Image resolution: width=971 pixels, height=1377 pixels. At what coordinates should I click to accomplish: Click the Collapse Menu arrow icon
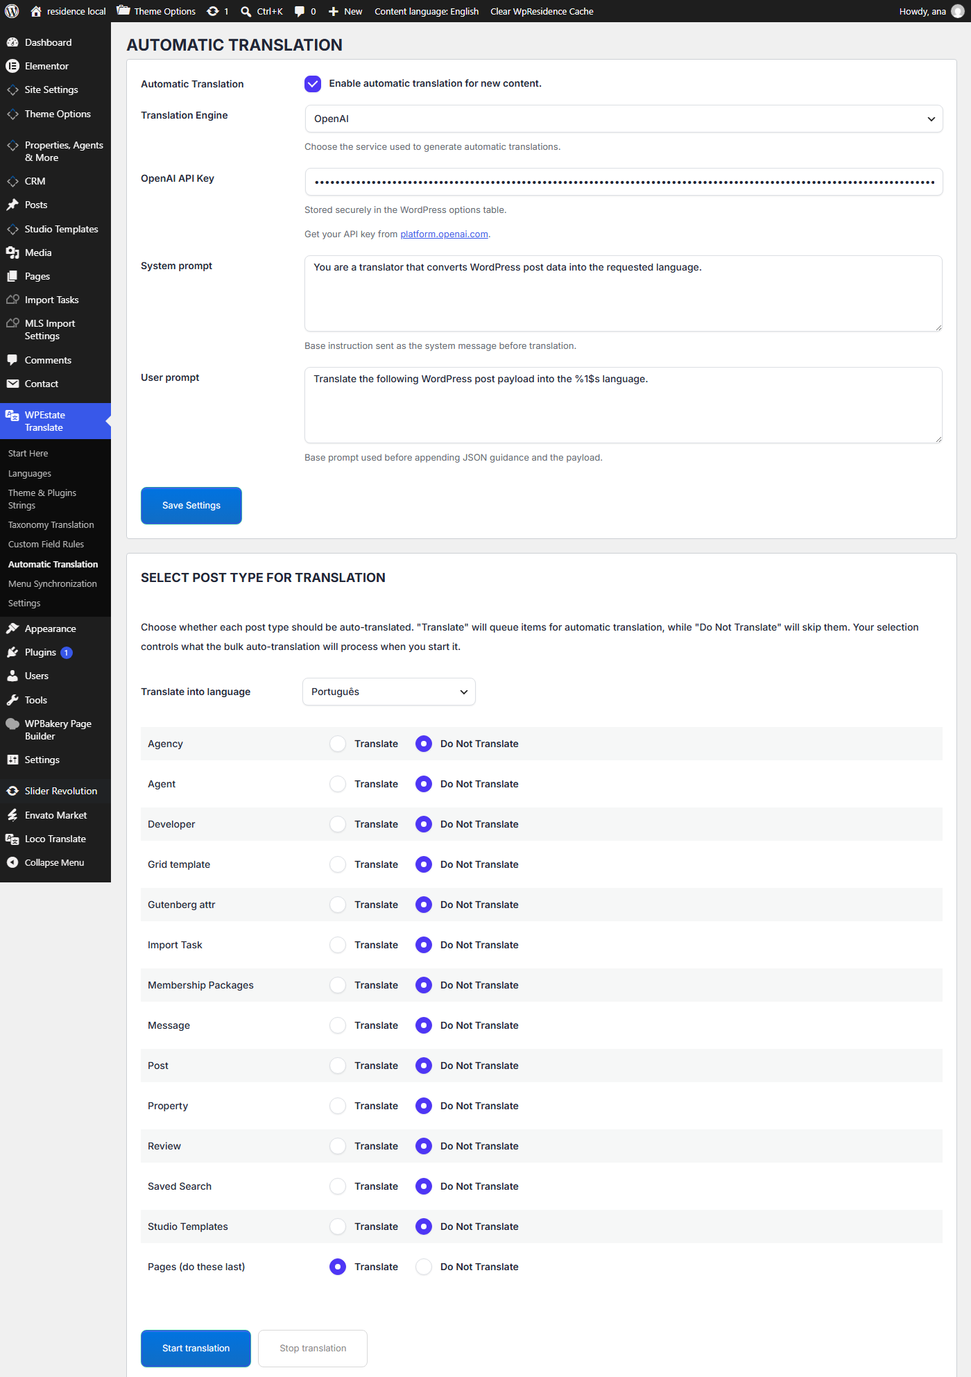(x=12, y=862)
